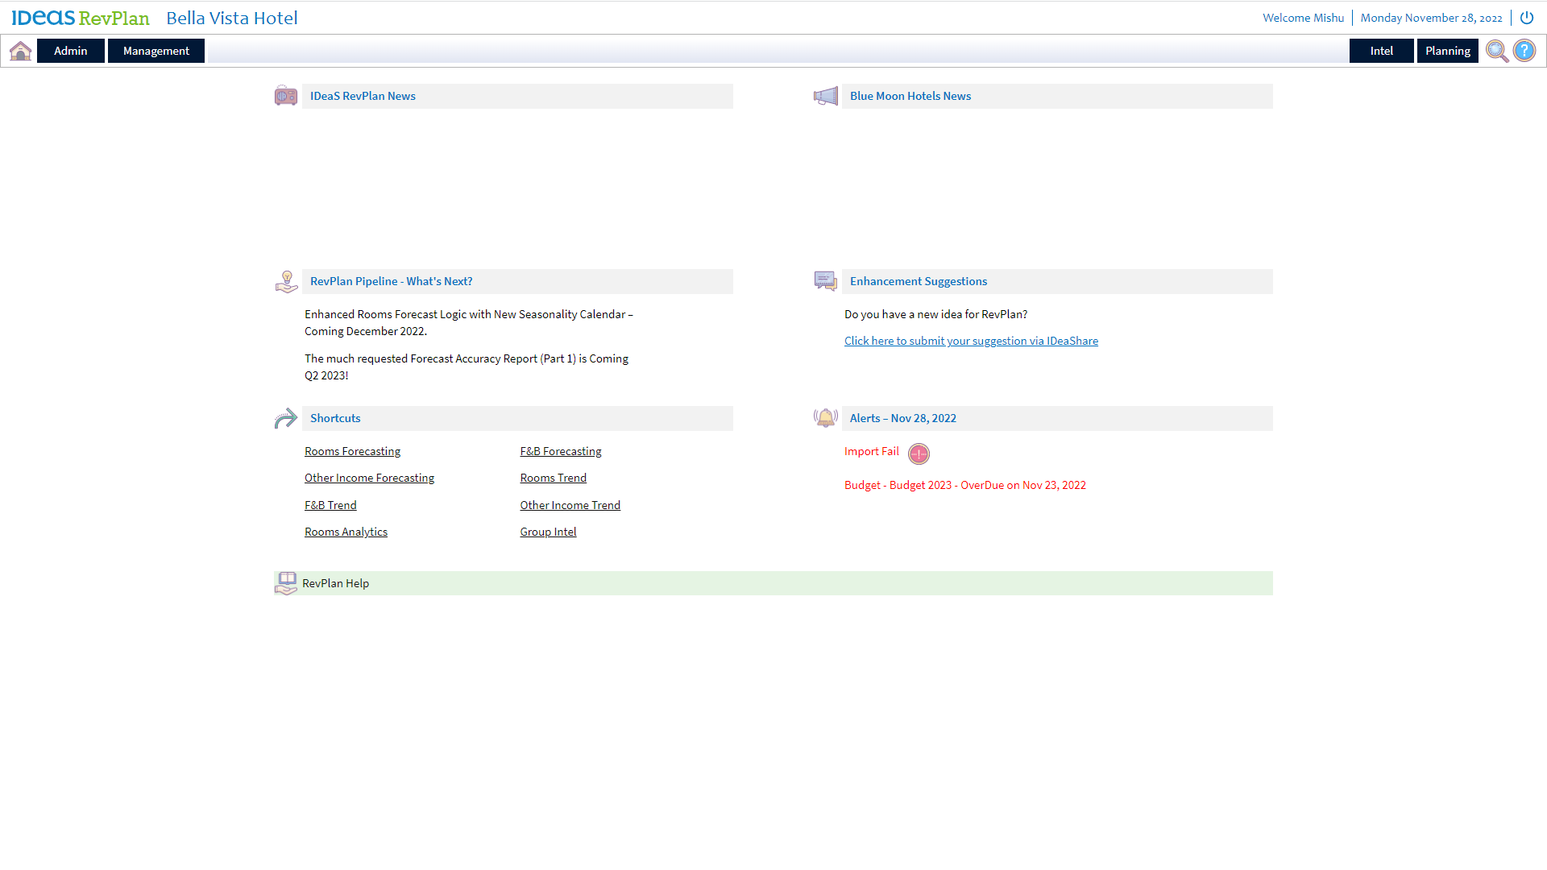Click the RevPlan Help book icon

[x=286, y=582]
